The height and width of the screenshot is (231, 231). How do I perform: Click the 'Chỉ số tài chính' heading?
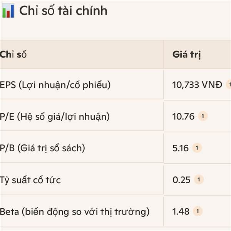[64, 11]
